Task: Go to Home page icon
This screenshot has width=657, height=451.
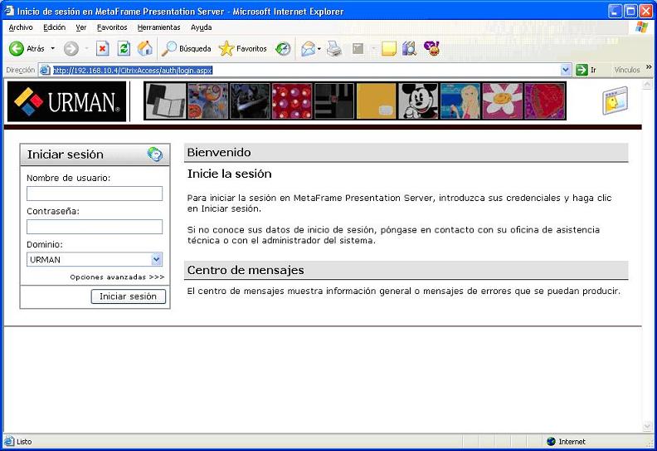Action: [x=145, y=49]
